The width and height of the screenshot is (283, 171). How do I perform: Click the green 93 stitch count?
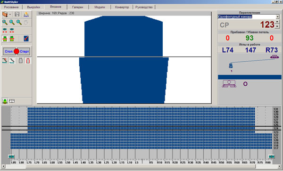tap(250, 38)
